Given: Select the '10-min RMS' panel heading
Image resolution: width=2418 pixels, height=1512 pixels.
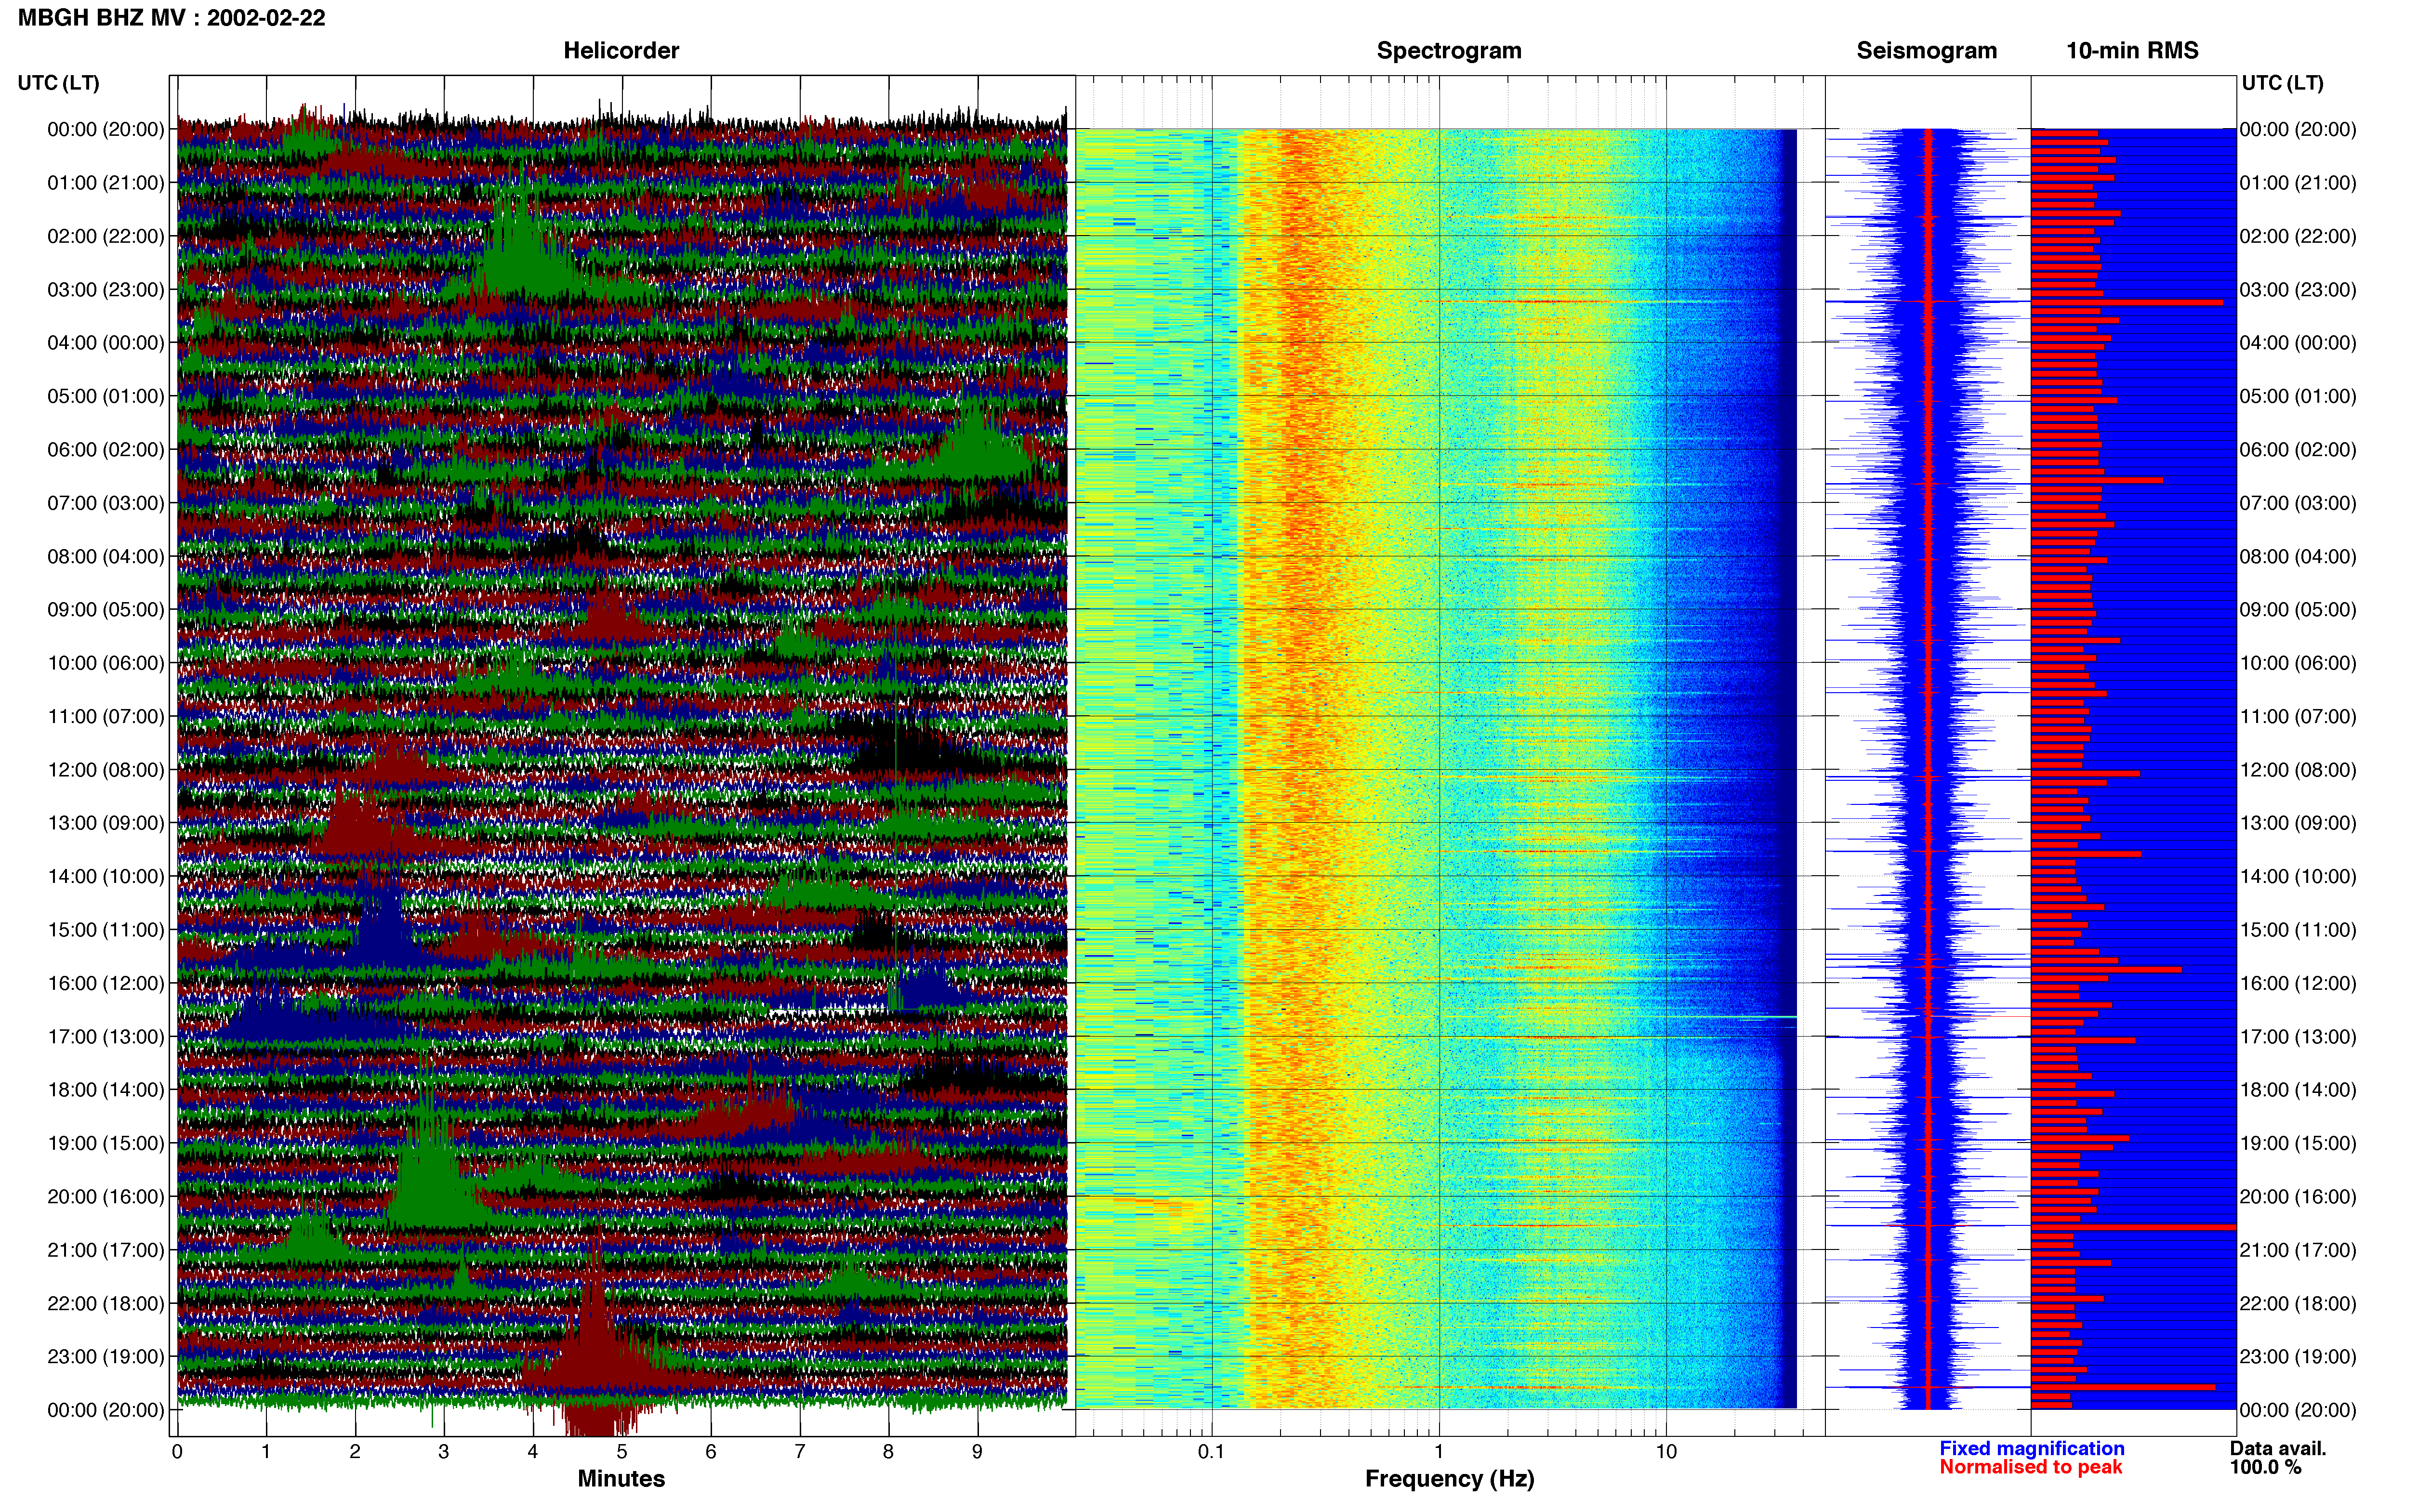Looking at the screenshot, I should pyautogui.click(x=2132, y=51).
